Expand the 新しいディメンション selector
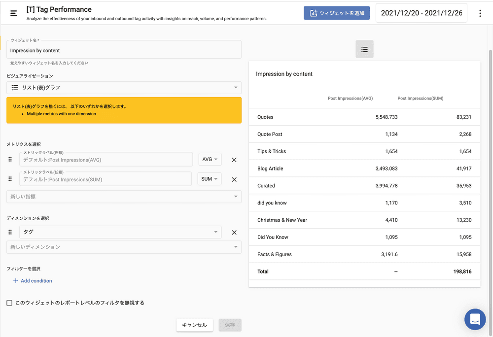This screenshot has height=337, width=493. (x=124, y=247)
